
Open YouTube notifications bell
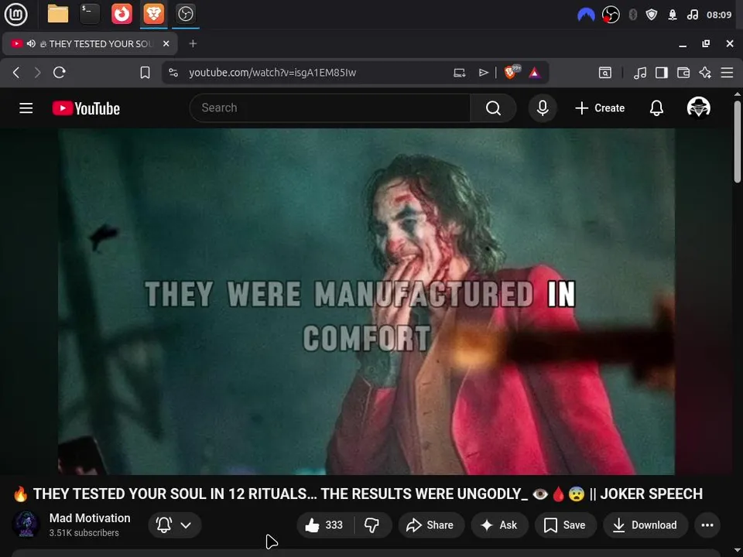656,108
